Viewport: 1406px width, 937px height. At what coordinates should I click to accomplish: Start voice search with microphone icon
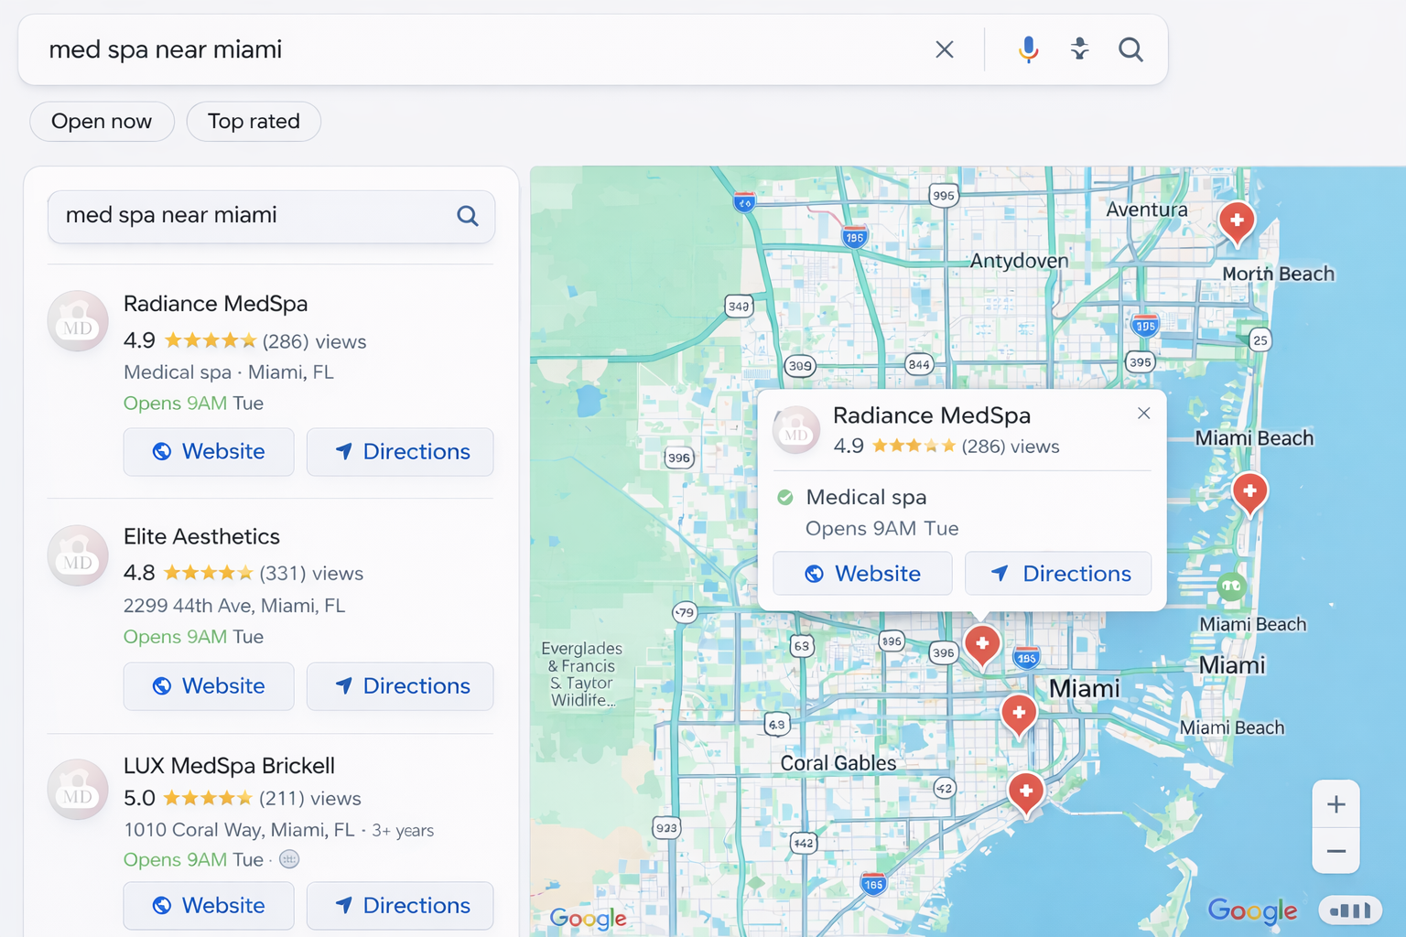pos(1028,49)
